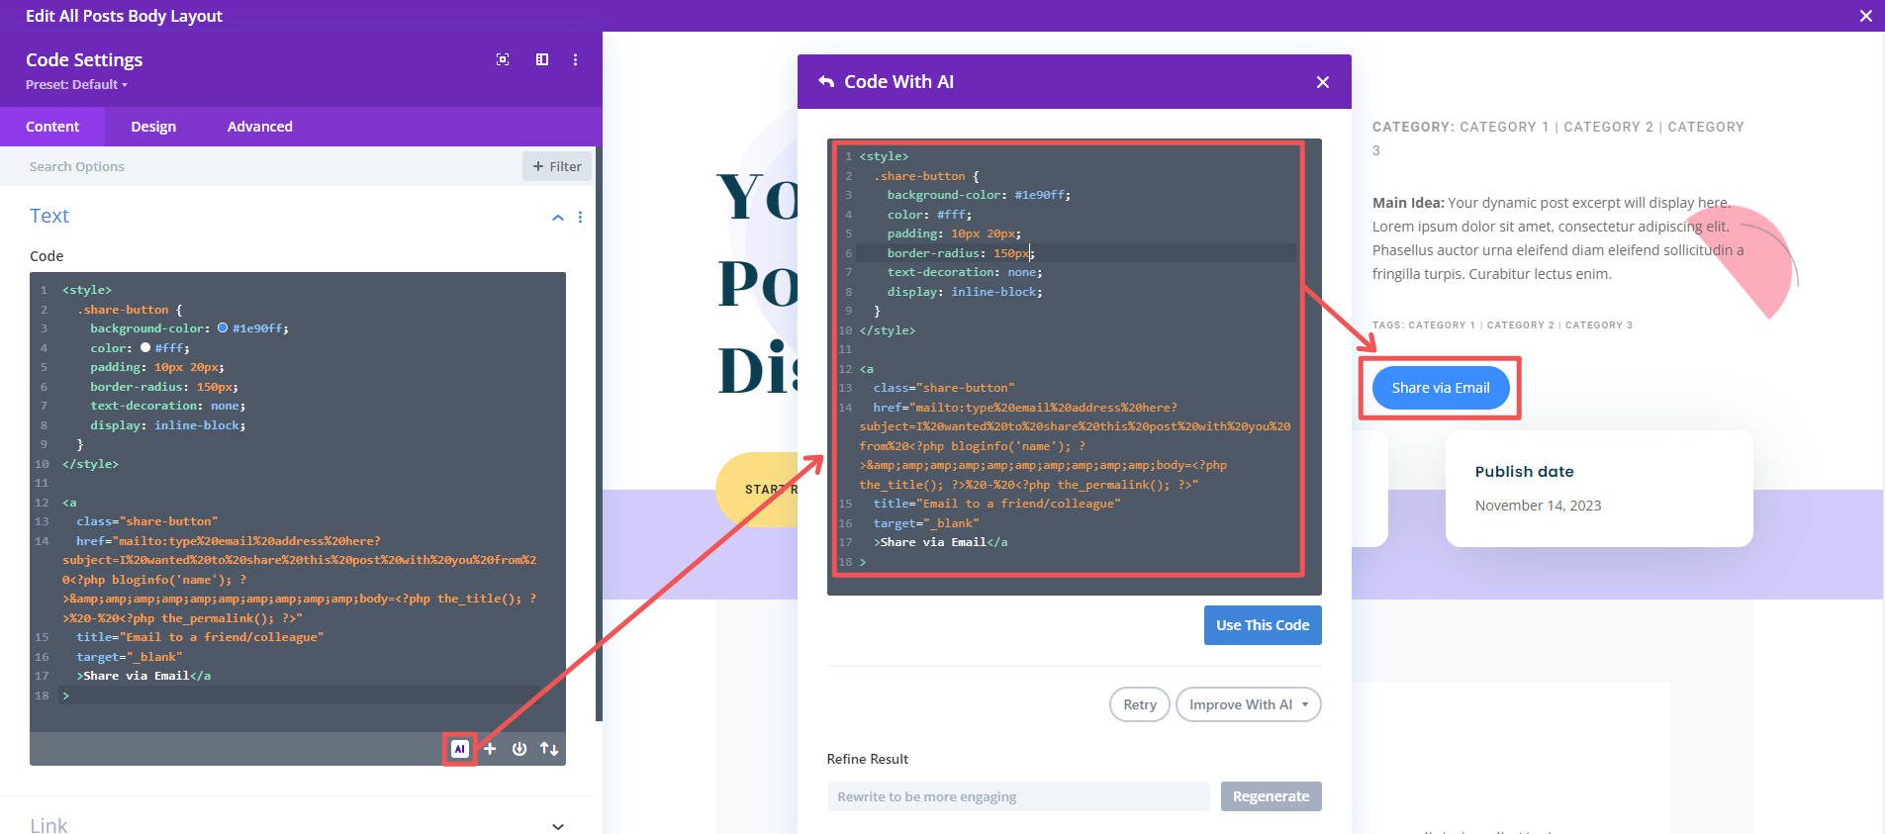Click the Refine Result input field
This screenshot has width=1885, height=834.
click(x=1018, y=796)
